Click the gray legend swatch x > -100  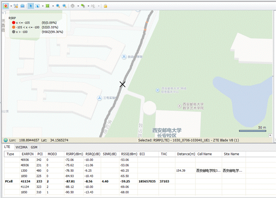click(13, 31)
